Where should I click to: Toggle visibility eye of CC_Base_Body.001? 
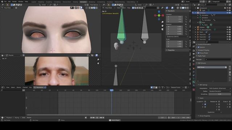[x=227, y=30]
